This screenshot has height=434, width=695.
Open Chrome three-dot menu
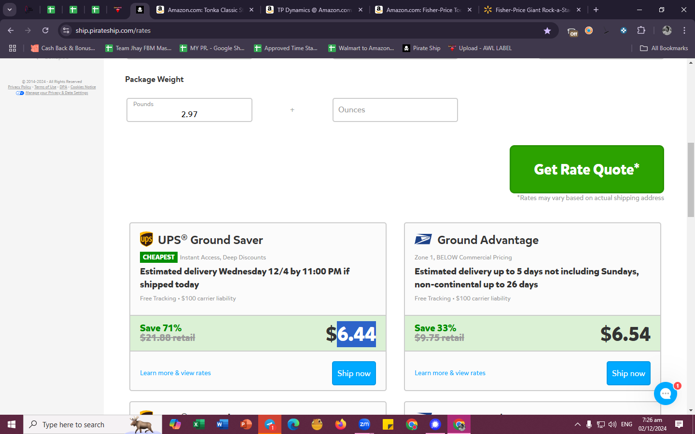684,30
